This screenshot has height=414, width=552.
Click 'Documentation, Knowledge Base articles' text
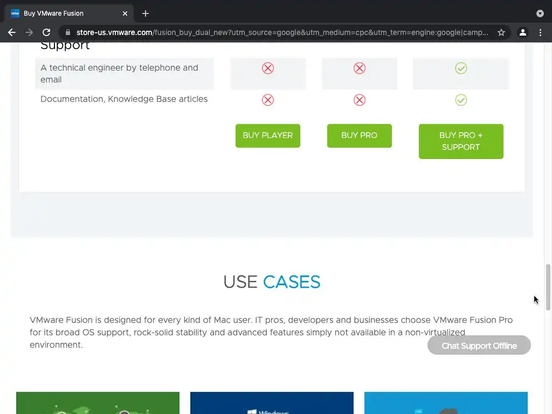[124, 99]
